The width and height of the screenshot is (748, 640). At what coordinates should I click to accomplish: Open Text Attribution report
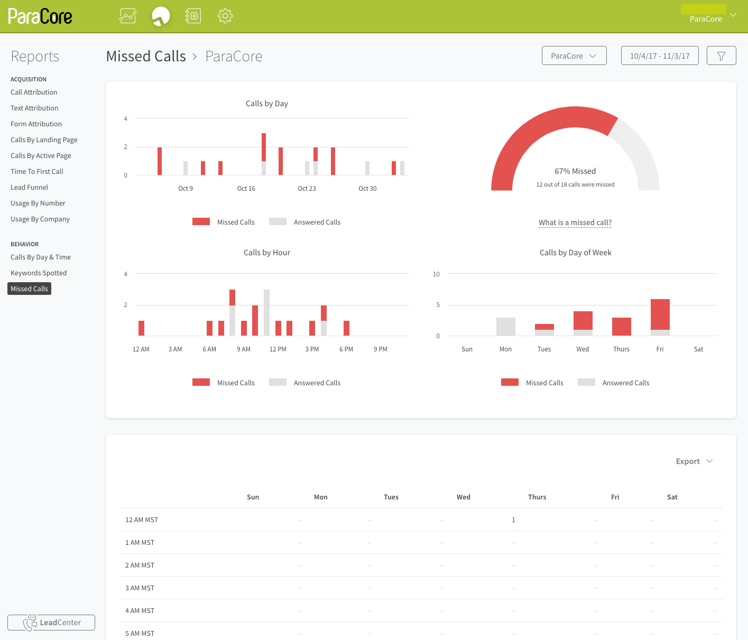(34, 108)
